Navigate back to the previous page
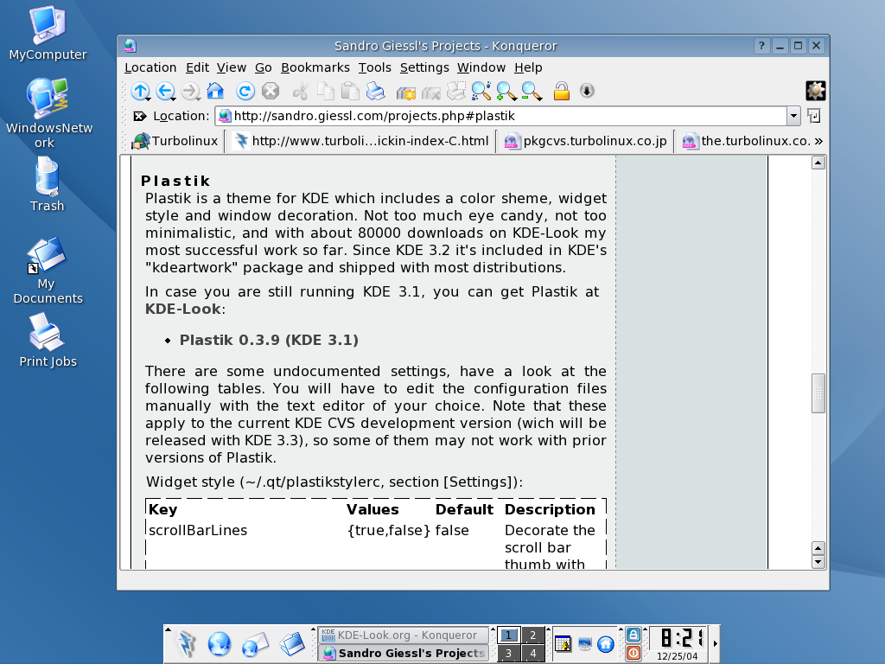885x664 pixels. tap(165, 91)
